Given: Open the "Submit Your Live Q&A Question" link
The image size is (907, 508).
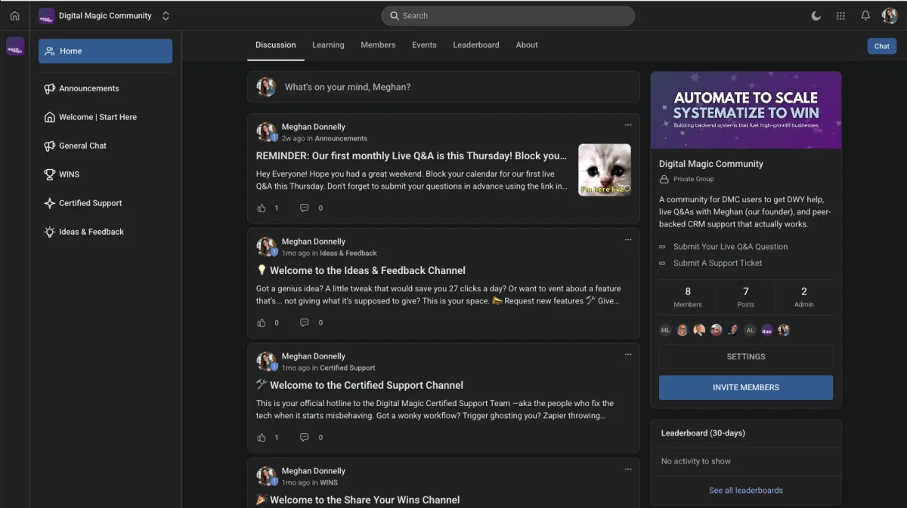Looking at the screenshot, I should 730,247.
